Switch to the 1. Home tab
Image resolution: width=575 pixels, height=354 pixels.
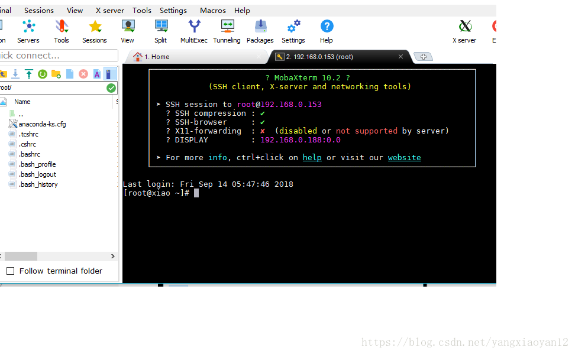pyautogui.click(x=198, y=57)
